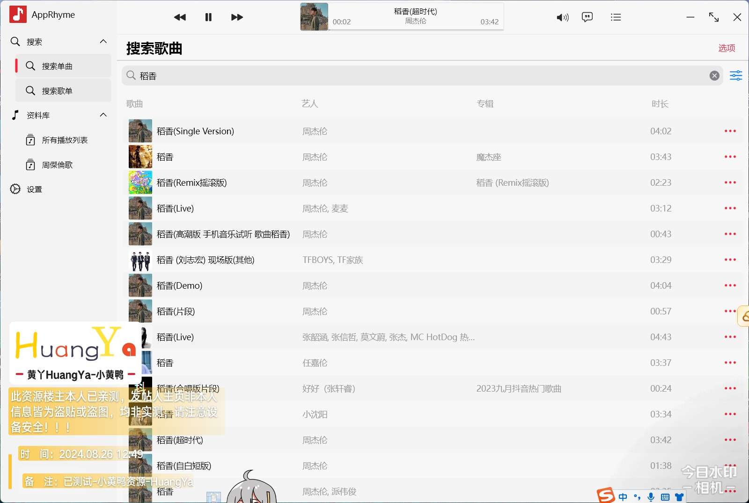Skip to the next track

tap(237, 17)
